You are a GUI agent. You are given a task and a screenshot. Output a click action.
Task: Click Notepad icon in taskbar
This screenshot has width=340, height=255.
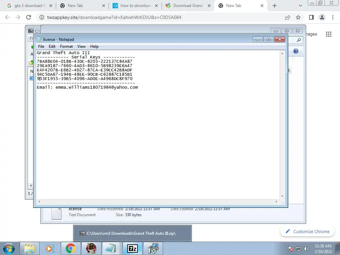[x=112, y=248]
